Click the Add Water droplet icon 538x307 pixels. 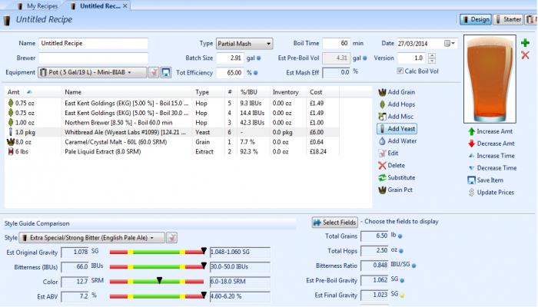[x=382, y=140]
